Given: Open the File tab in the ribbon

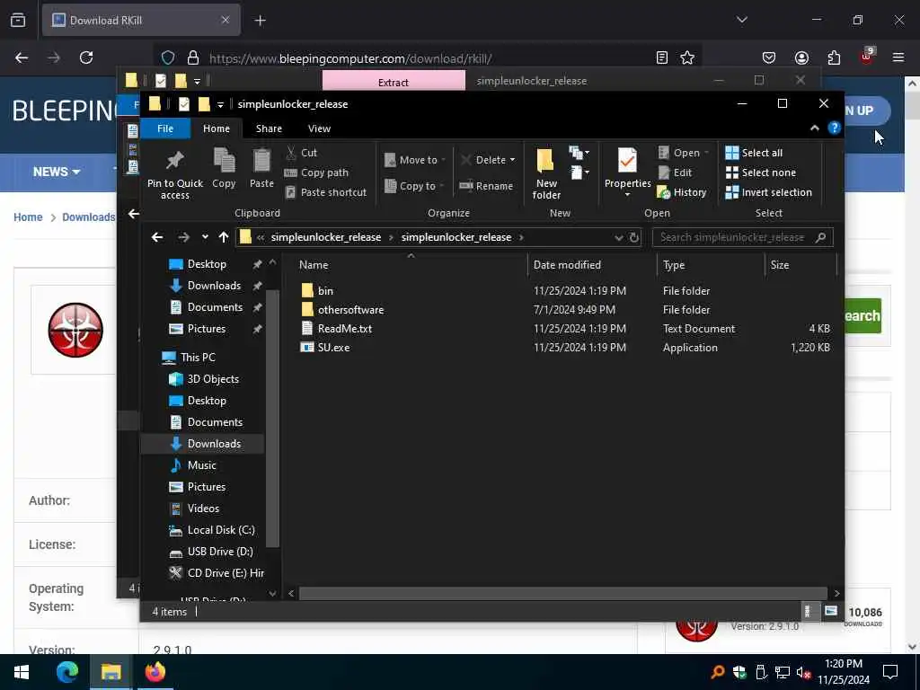Looking at the screenshot, I should [x=165, y=128].
